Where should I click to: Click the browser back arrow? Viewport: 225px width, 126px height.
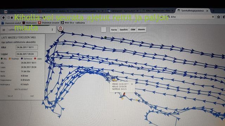[4, 17]
